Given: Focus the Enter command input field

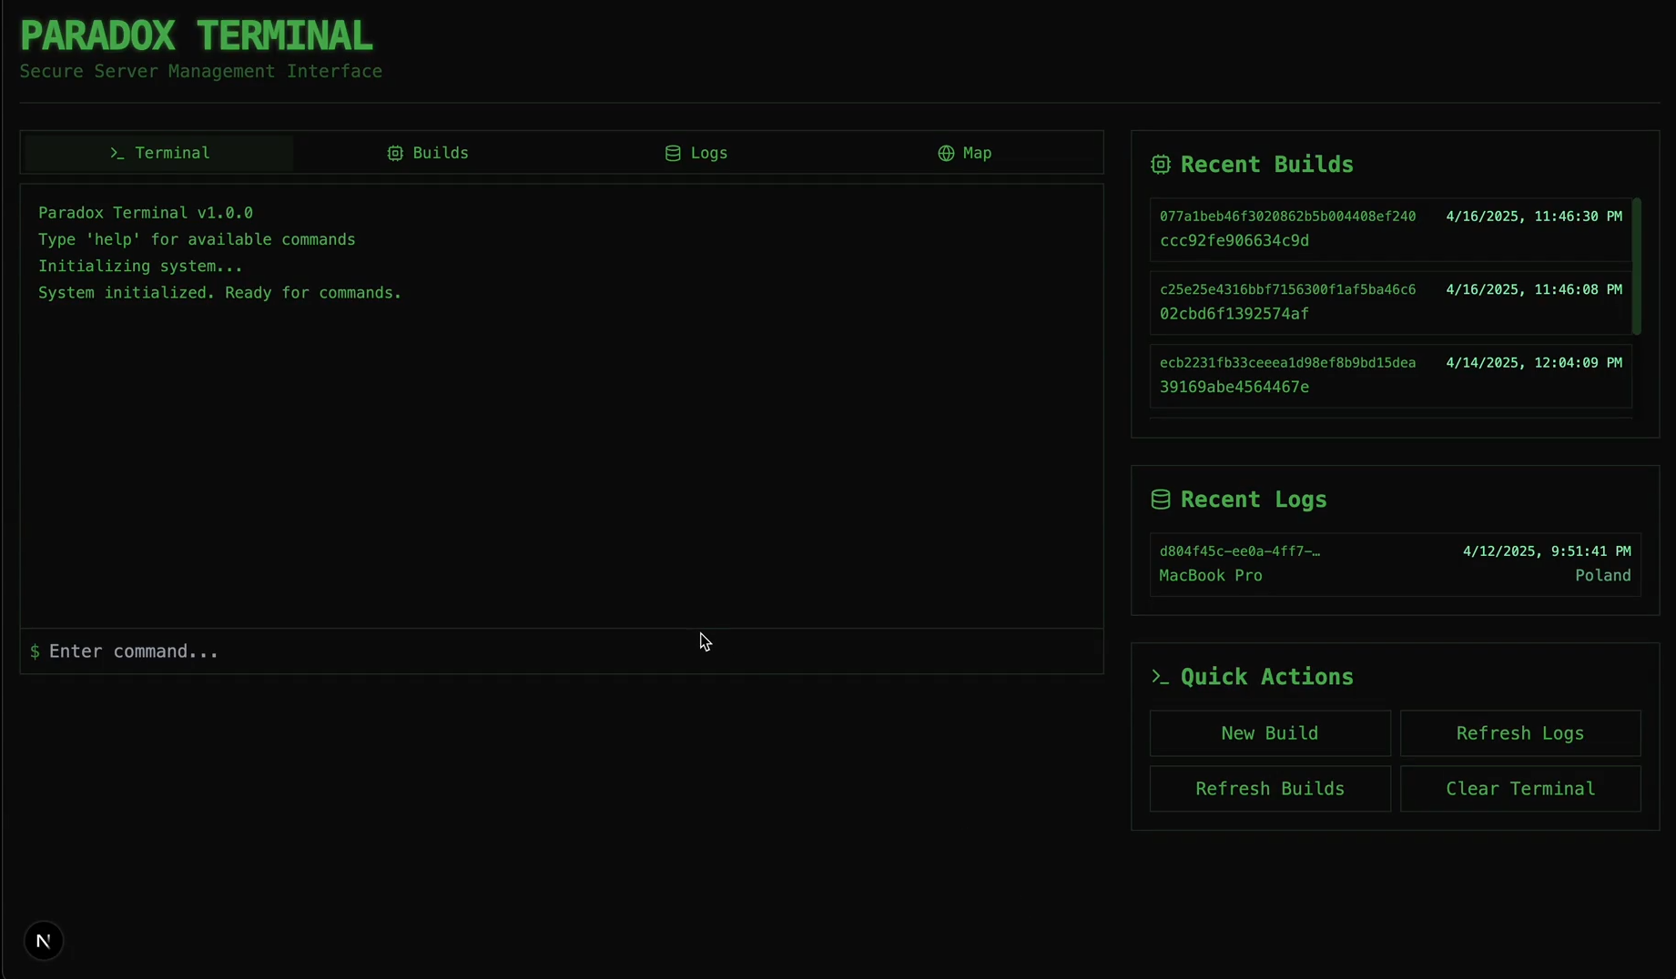Looking at the screenshot, I should [x=564, y=651].
